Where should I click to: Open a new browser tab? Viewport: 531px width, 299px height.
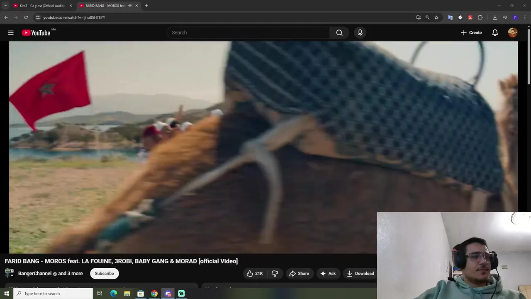click(146, 6)
